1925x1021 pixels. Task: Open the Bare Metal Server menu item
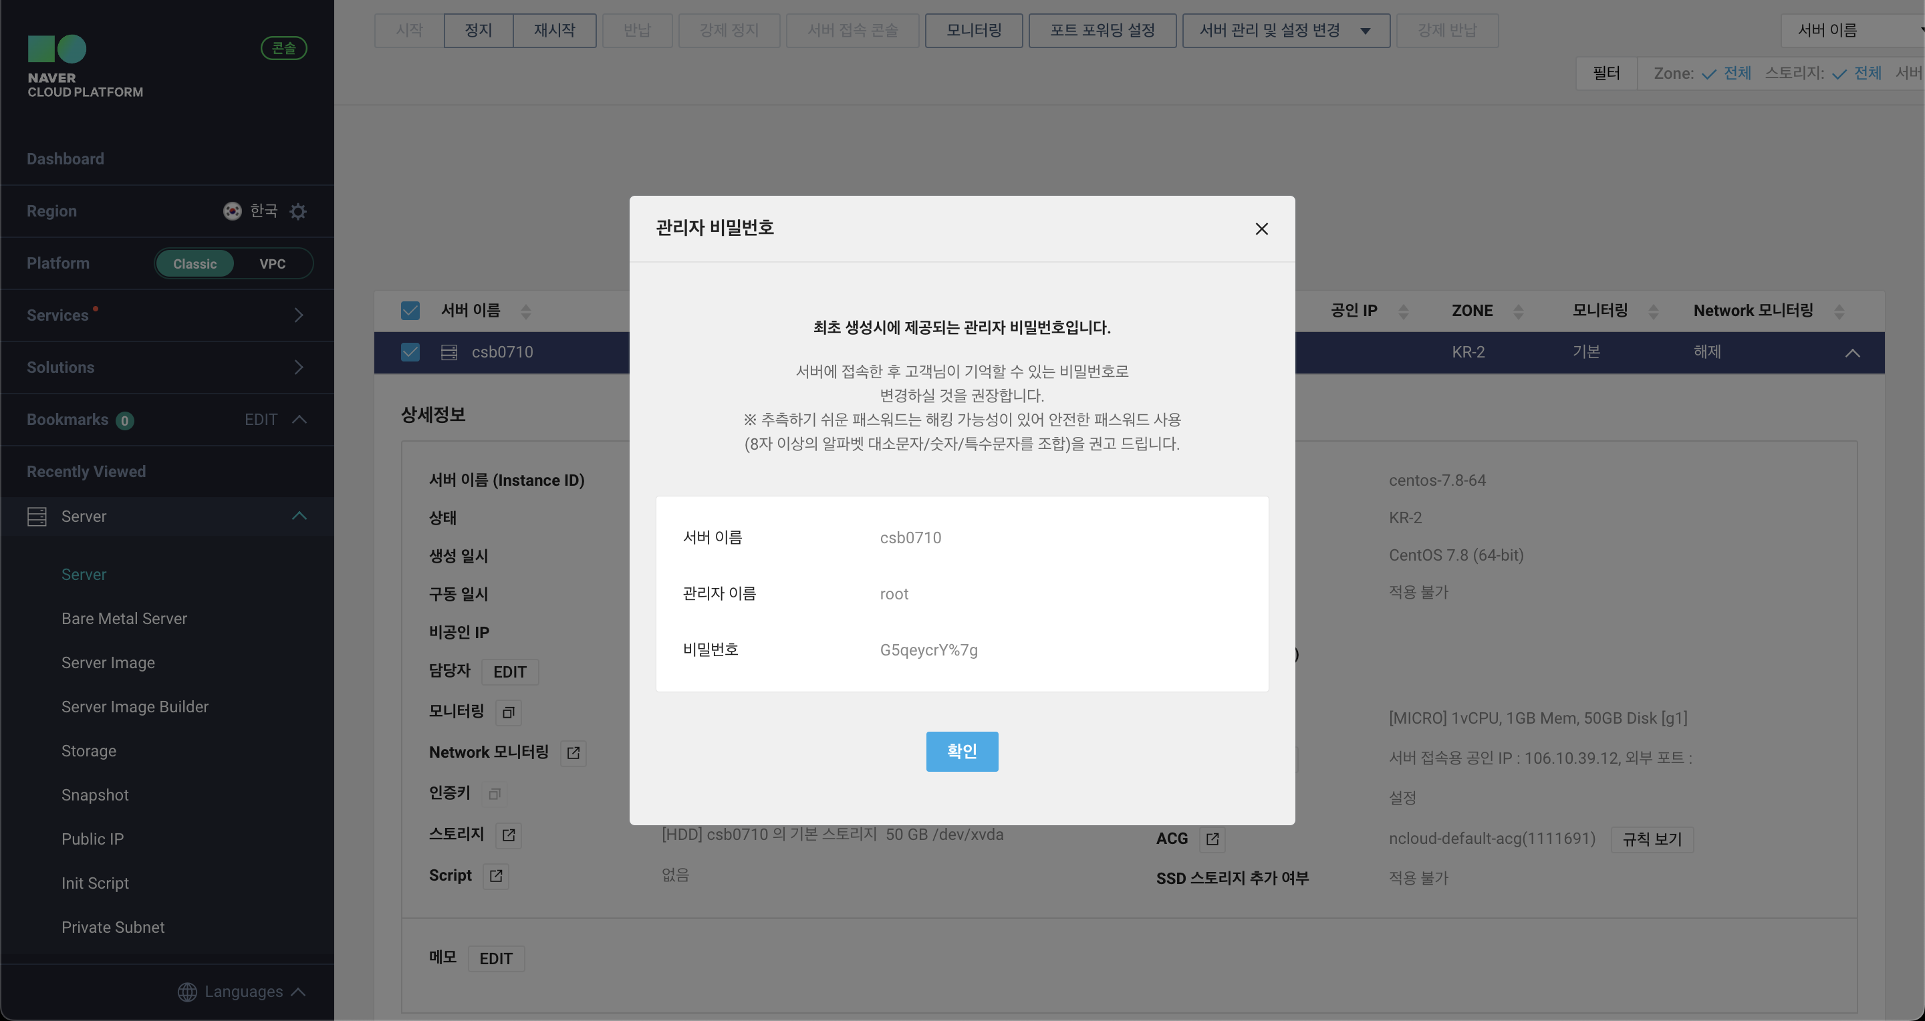click(x=124, y=619)
